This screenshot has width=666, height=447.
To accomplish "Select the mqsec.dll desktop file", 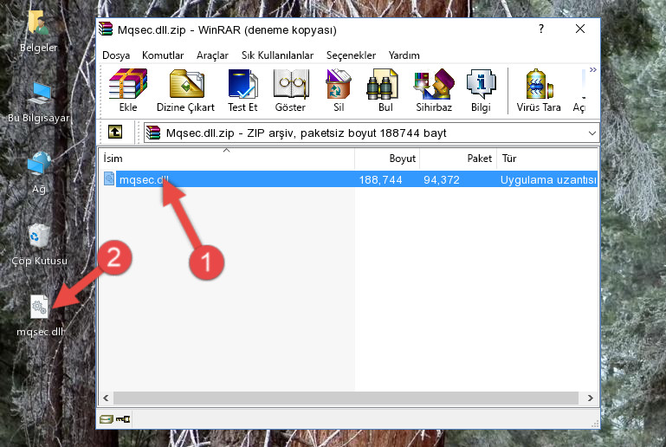I will pos(40,315).
